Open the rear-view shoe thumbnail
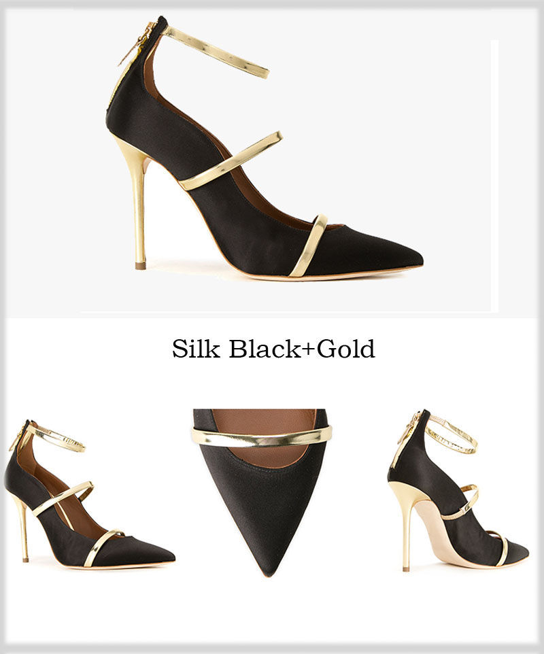This screenshot has width=544, height=654. tap(458, 491)
